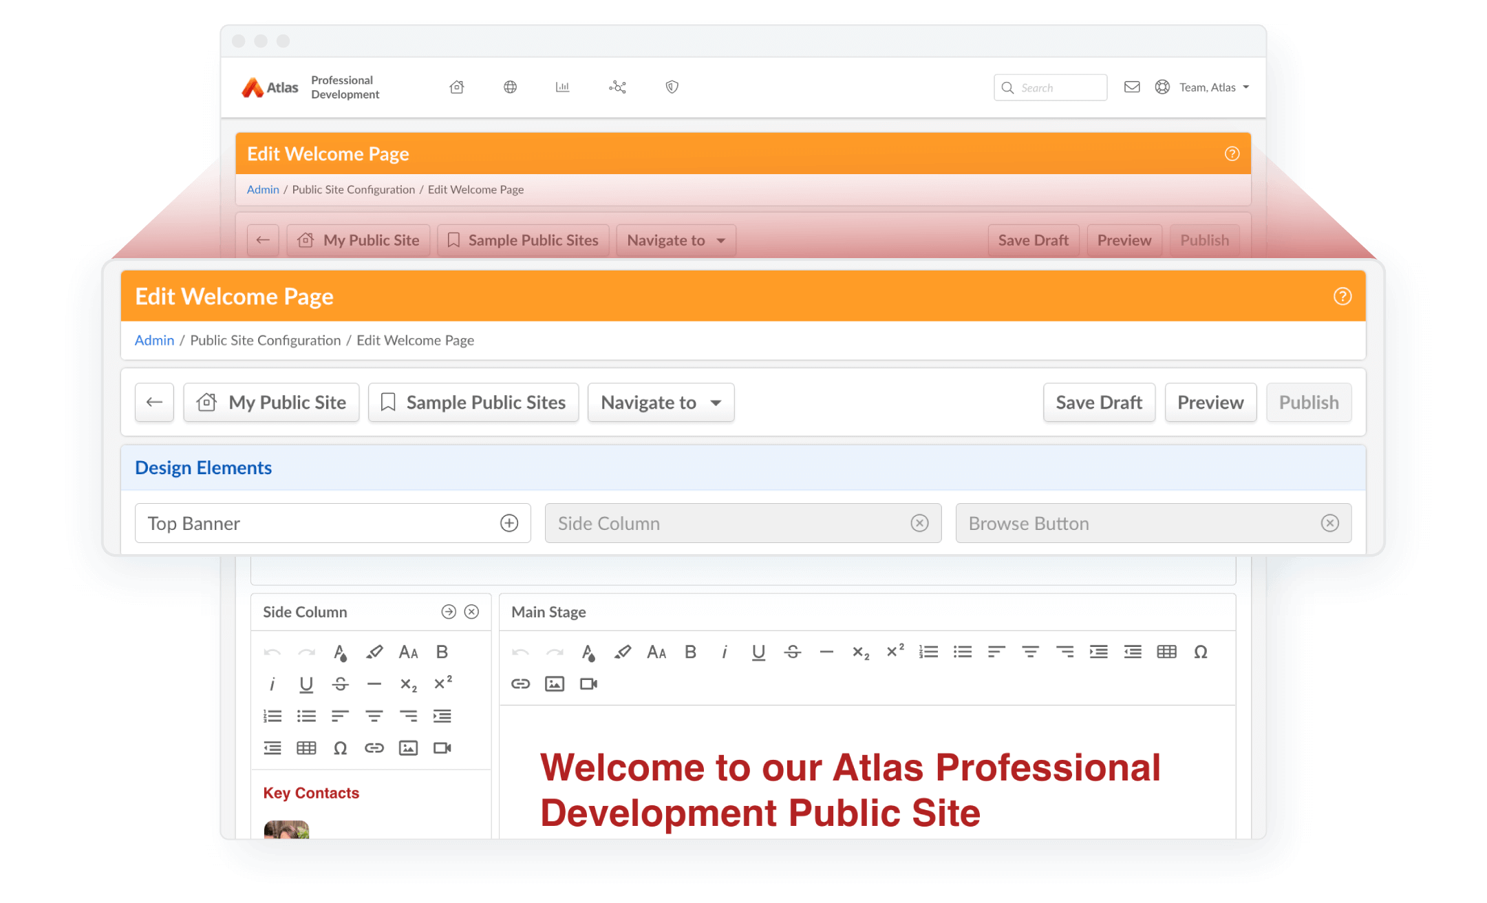Image resolution: width=1487 pixels, height=903 pixels.
Task: Remove the Side Column design element
Action: (x=919, y=523)
